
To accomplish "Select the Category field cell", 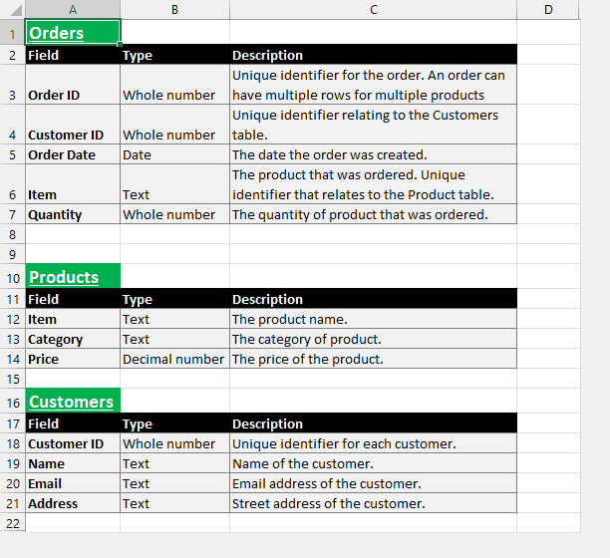I will tap(73, 339).
